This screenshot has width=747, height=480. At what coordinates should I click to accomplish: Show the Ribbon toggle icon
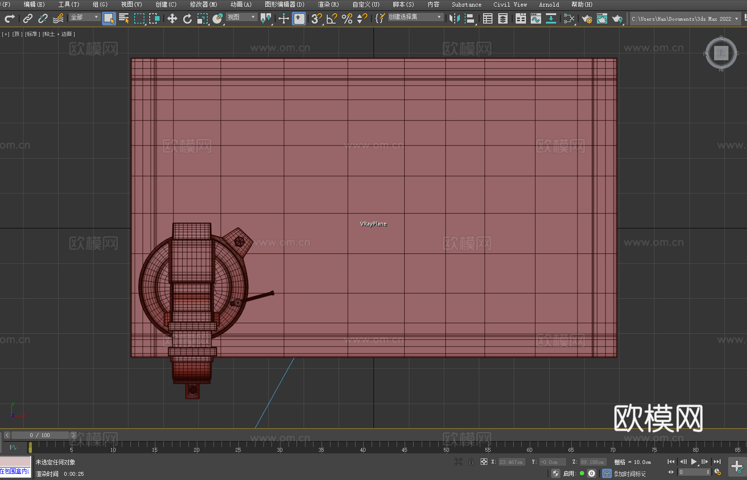[x=521, y=18]
